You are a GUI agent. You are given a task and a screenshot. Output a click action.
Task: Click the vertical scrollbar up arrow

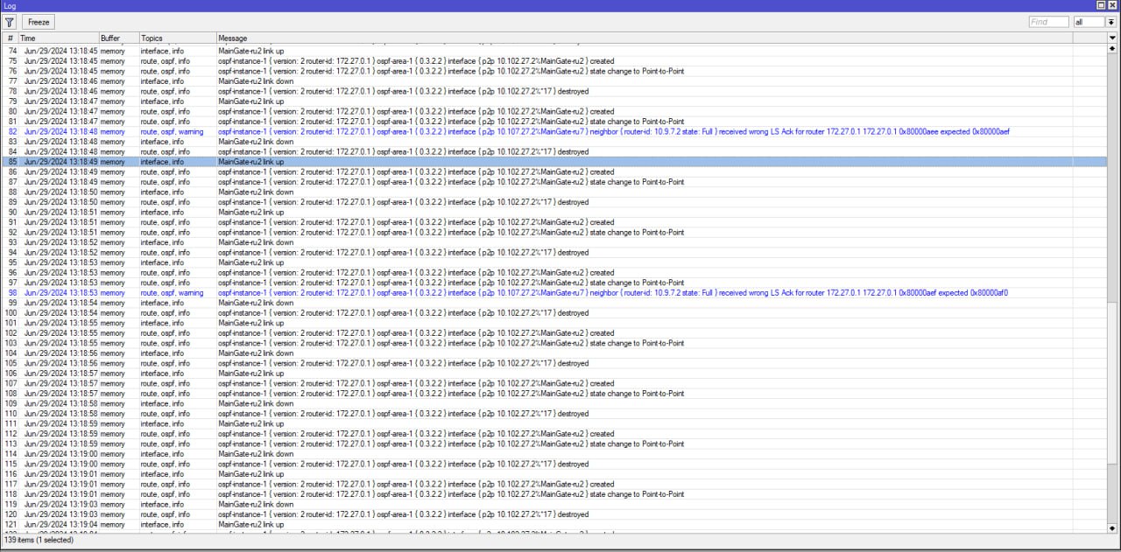pyautogui.click(x=1112, y=48)
